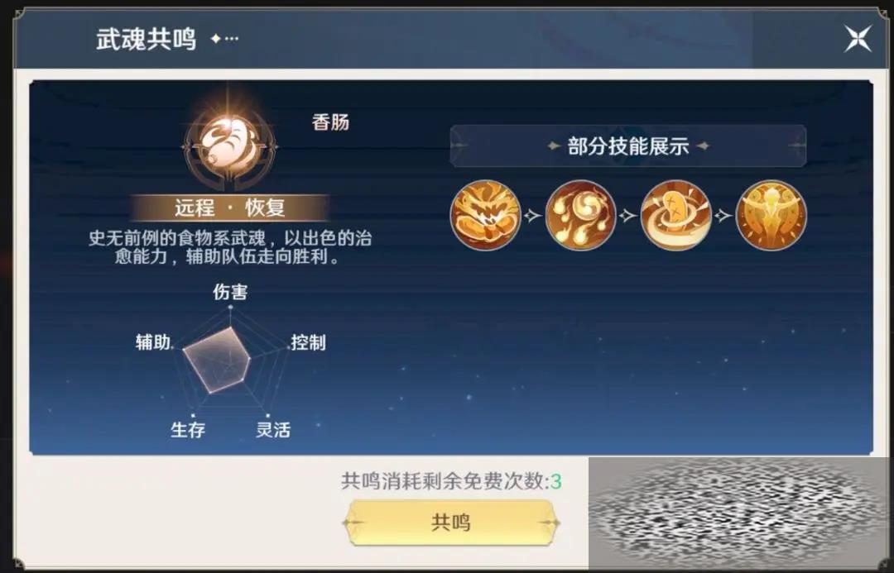Image resolution: width=894 pixels, height=573 pixels.
Task: Click the sparkle dots icon beside 武魂共鸣 title
Action: click(x=224, y=39)
